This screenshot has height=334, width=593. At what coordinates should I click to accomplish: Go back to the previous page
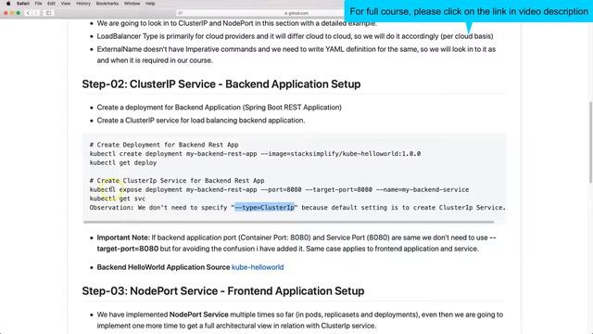click(x=28, y=13)
